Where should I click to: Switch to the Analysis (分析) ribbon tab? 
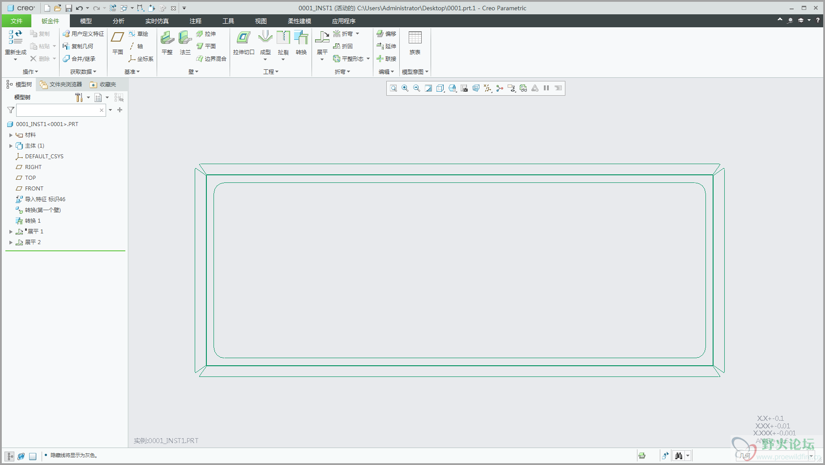[x=119, y=21]
